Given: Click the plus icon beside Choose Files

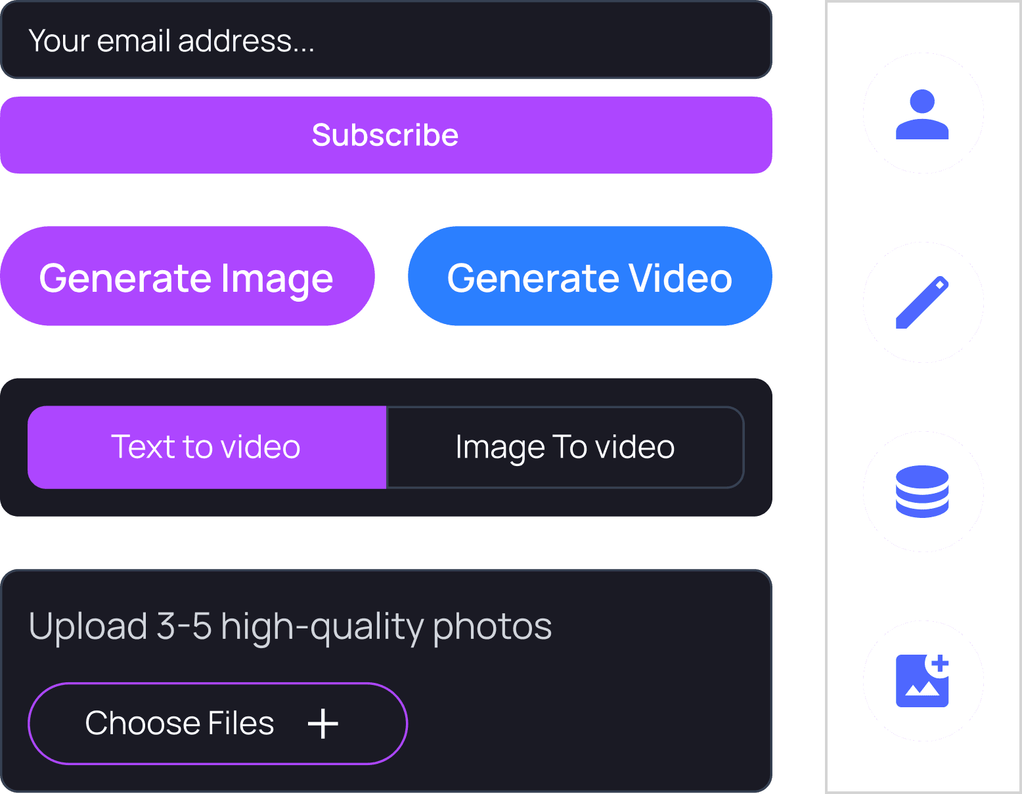Looking at the screenshot, I should pos(323,724).
